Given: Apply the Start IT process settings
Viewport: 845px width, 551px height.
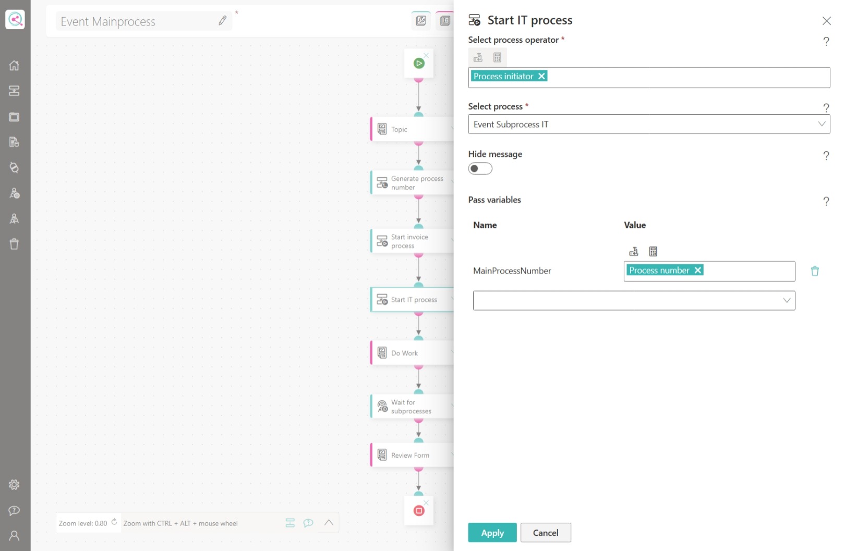Looking at the screenshot, I should pyautogui.click(x=492, y=533).
